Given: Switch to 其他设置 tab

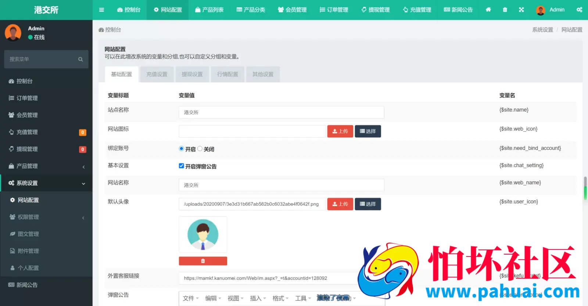Looking at the screenshot, I should click(x=263, y=74).
